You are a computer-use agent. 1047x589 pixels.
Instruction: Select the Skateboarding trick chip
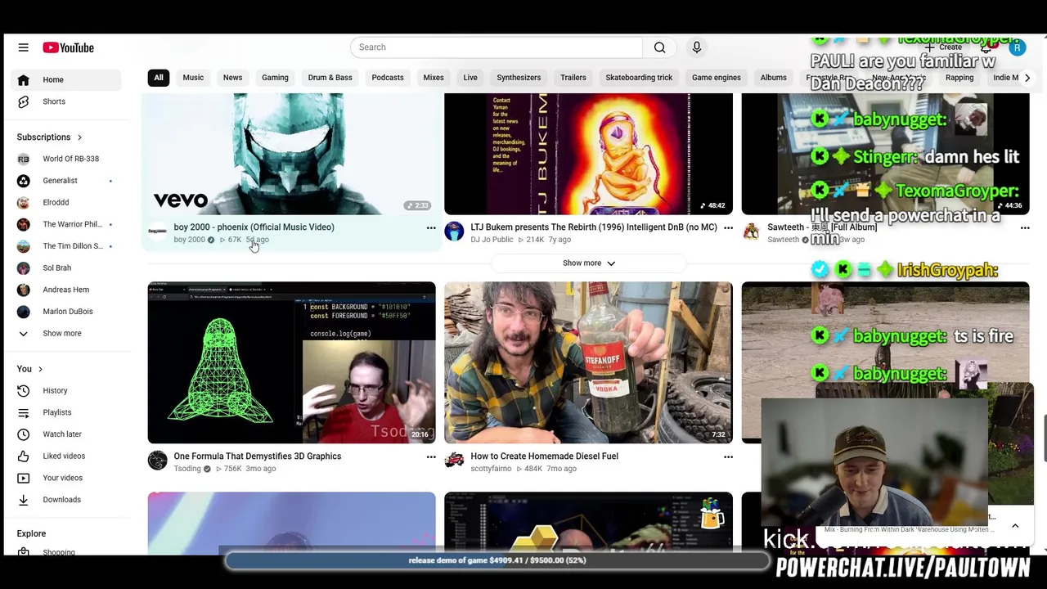click(639, 78)
